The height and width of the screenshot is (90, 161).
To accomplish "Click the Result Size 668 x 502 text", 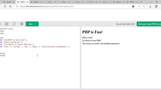I will point(125,24).
